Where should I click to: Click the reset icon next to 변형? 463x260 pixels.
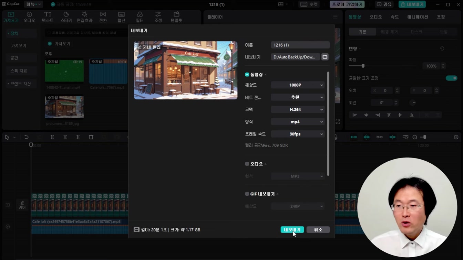pos(442,48)
